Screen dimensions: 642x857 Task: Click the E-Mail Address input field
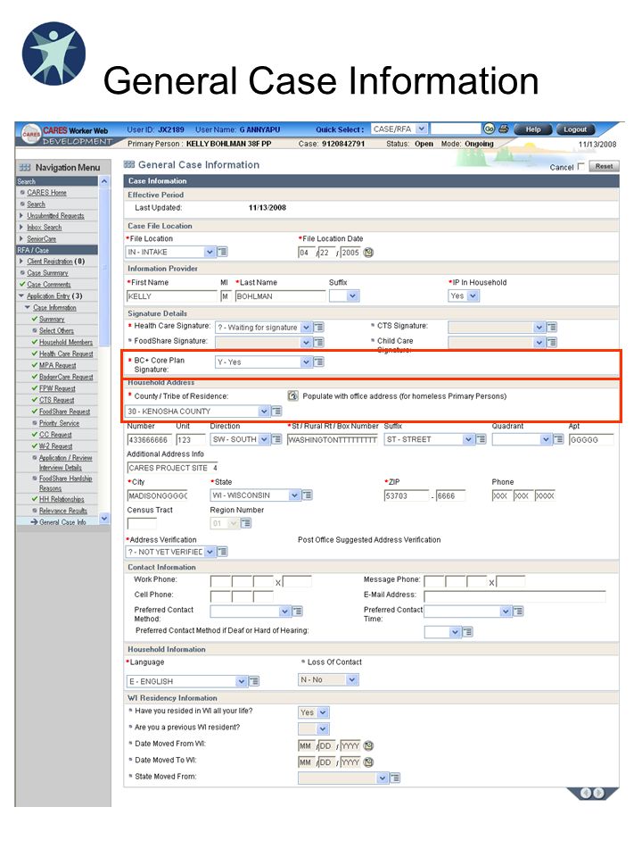(514, 595)
